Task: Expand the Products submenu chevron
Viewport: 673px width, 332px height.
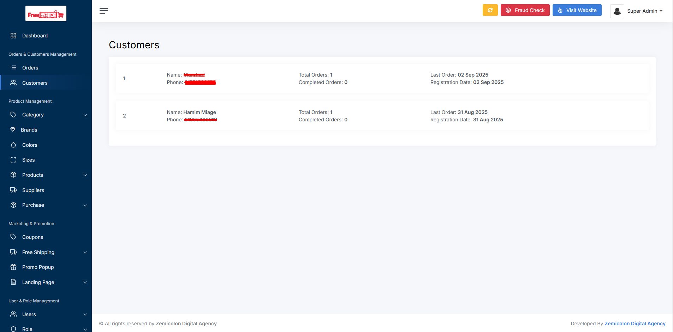Action: pyautogui.click(x=85, y=175)
